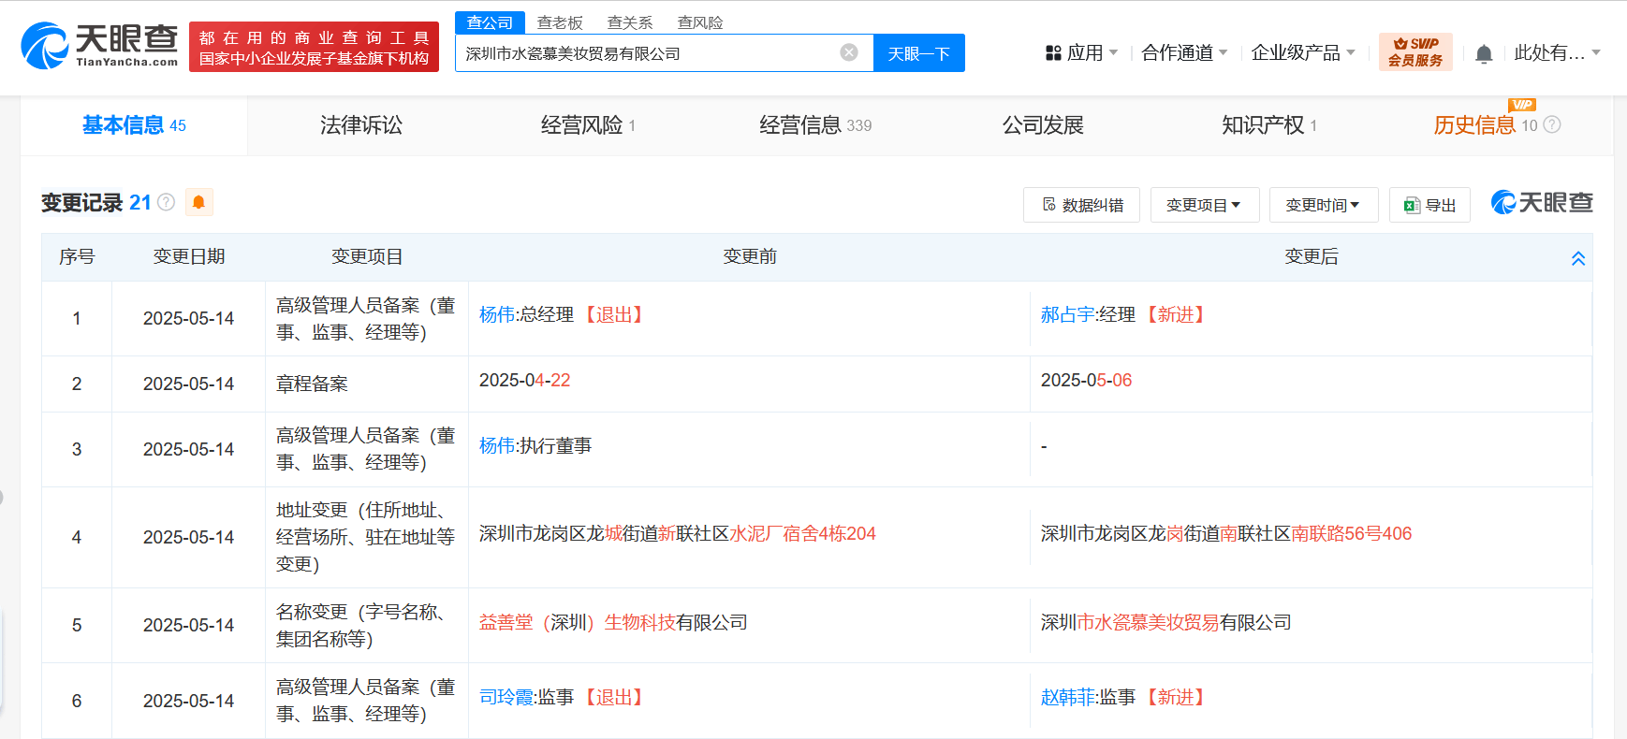This screenshot has width=1627, height=739.
Task: Click the new date 2025-05-06
Action: coord(1086,381)
